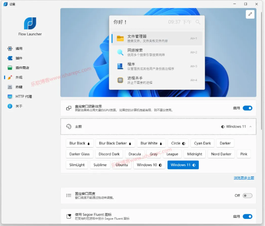
Task: Select the Gray theme
Action: point(154,154)
